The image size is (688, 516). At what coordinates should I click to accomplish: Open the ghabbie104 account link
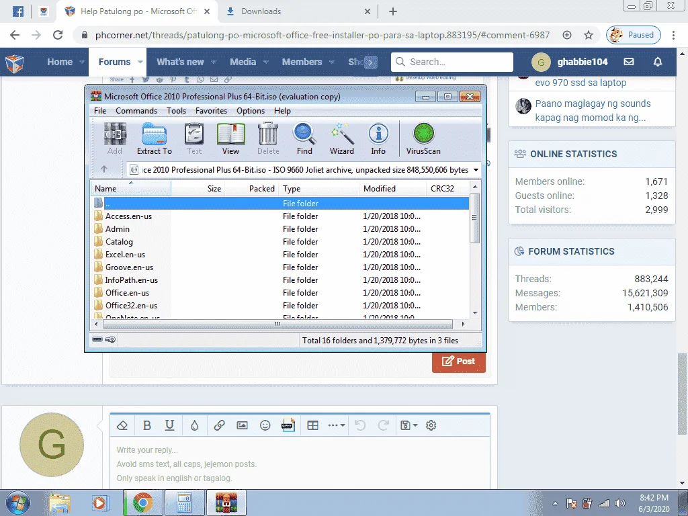pos(583,62)
